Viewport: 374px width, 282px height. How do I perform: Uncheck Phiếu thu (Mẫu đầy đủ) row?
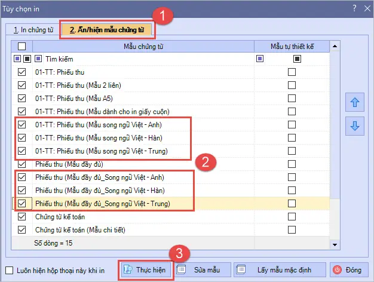tap(22, 164)
